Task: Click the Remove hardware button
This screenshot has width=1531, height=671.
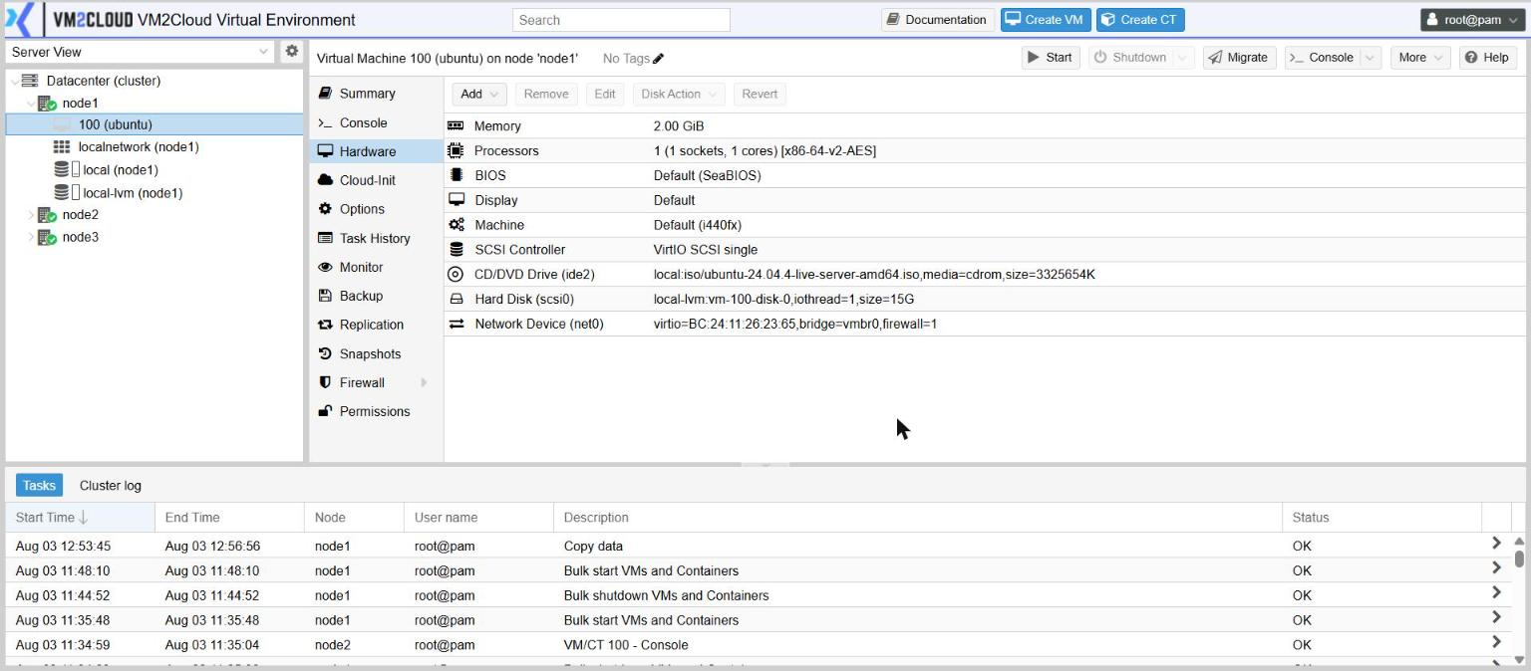Action: tap(546, 95)
